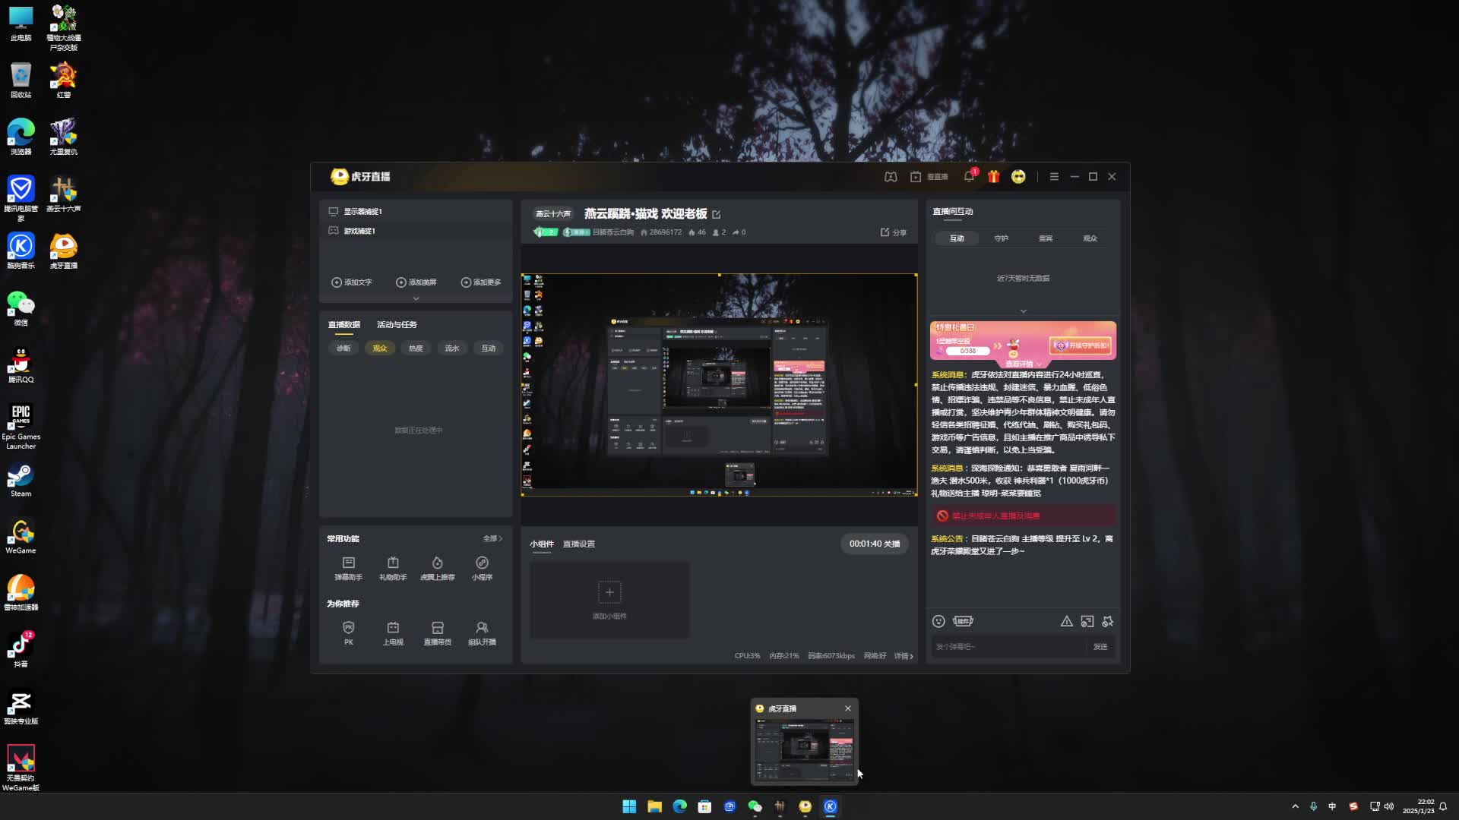The image size is (1459, 820).
Task: Click the emoji icon in chat
Action: coord(938,621)
